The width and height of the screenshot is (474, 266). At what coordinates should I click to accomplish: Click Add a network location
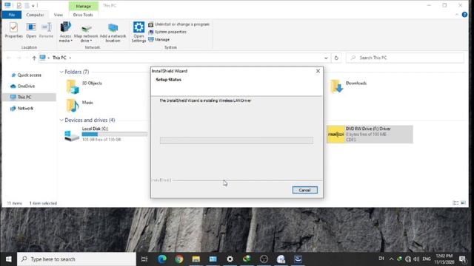(113, 33)
